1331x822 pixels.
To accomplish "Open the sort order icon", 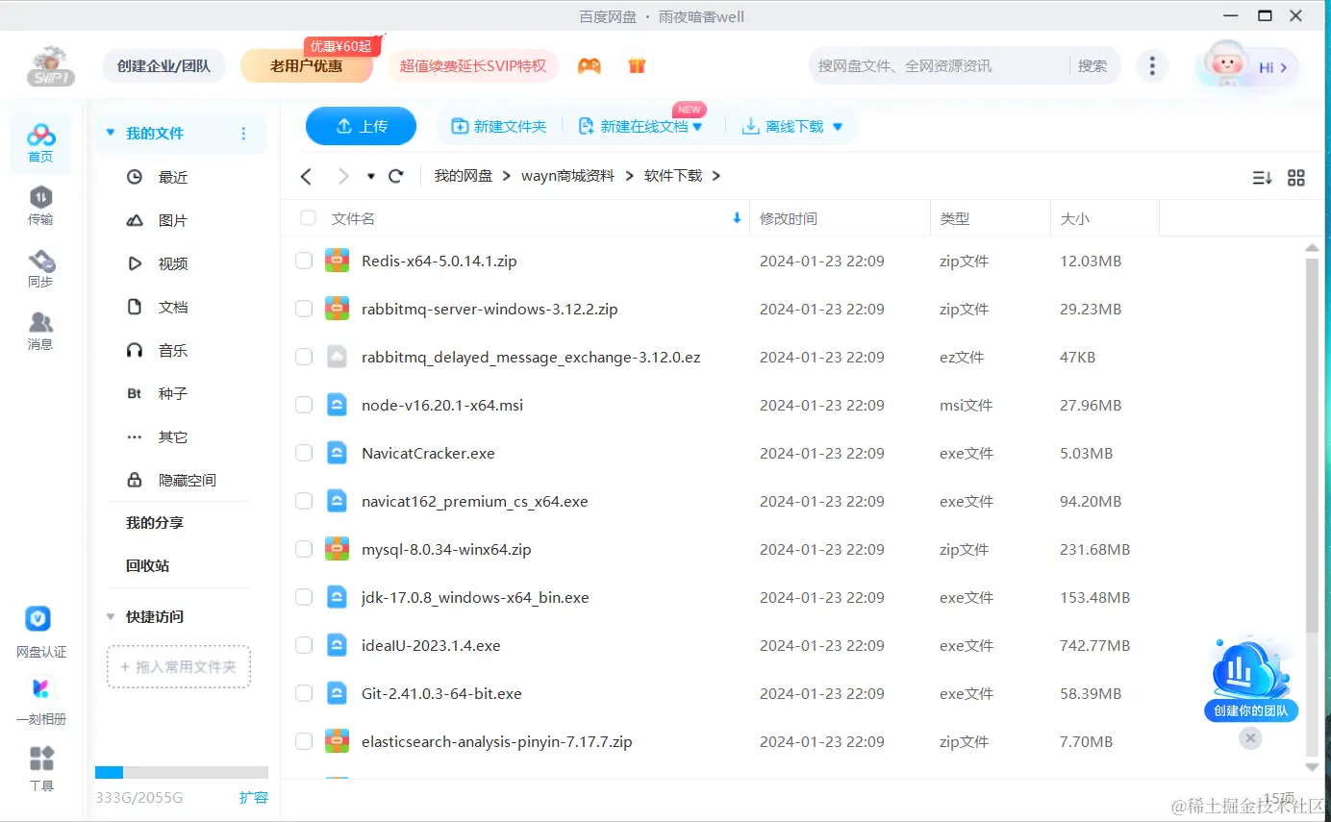I will point(1262,178).
